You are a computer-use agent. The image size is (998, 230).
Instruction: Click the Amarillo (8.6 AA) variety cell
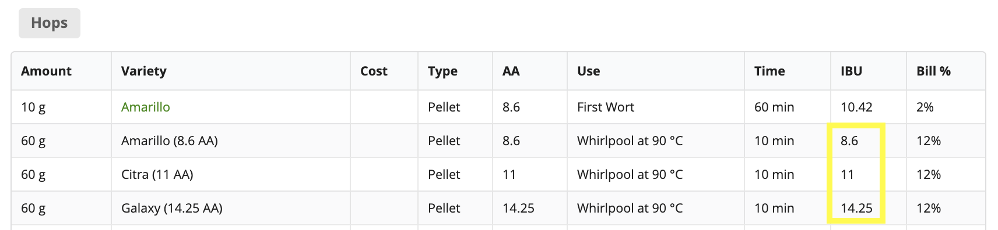(170, 141)
